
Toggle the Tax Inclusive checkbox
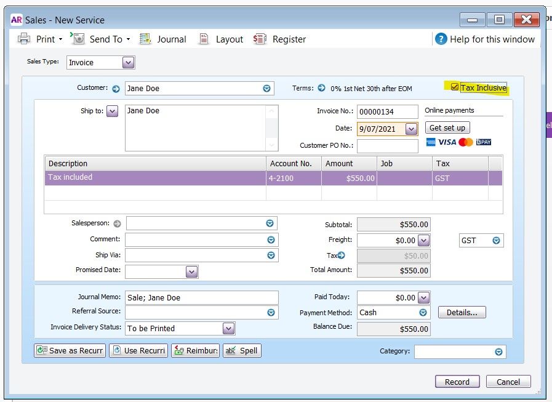point(455,87)
